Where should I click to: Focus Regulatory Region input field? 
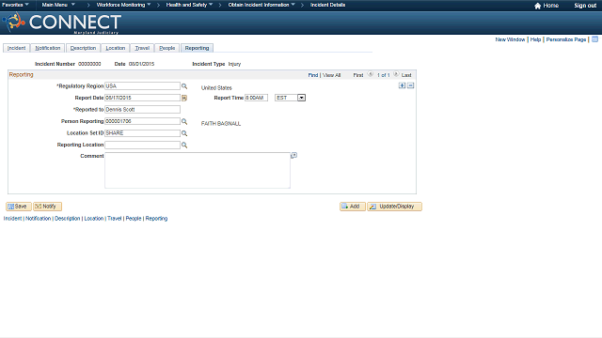click(x=142, y=86)
